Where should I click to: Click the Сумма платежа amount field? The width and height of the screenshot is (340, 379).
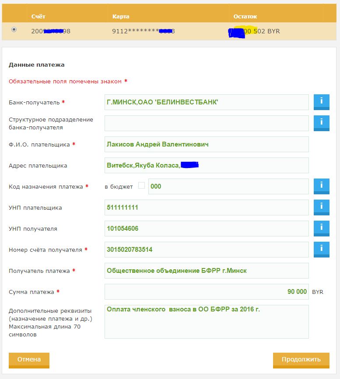[207, 292]
